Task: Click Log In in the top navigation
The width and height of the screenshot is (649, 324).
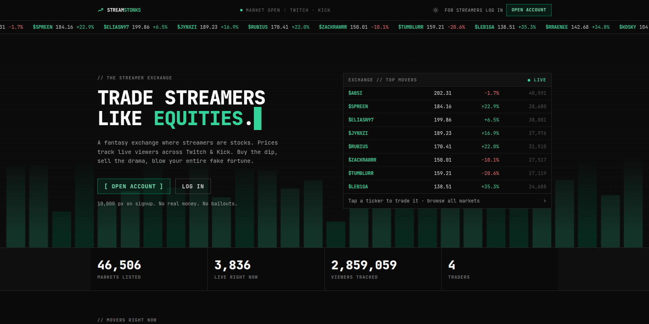Action: [x=494, y=10]
